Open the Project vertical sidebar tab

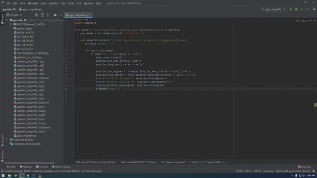pos(2,19)
